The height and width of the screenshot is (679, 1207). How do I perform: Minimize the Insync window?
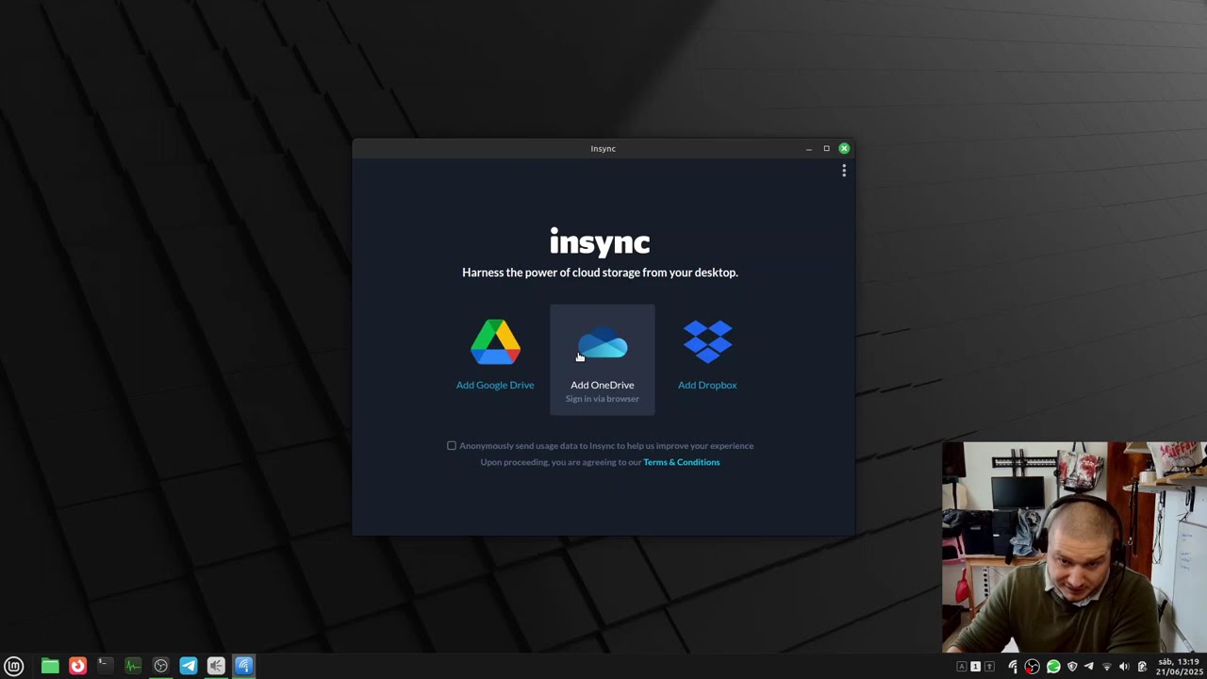pos(808,148)
